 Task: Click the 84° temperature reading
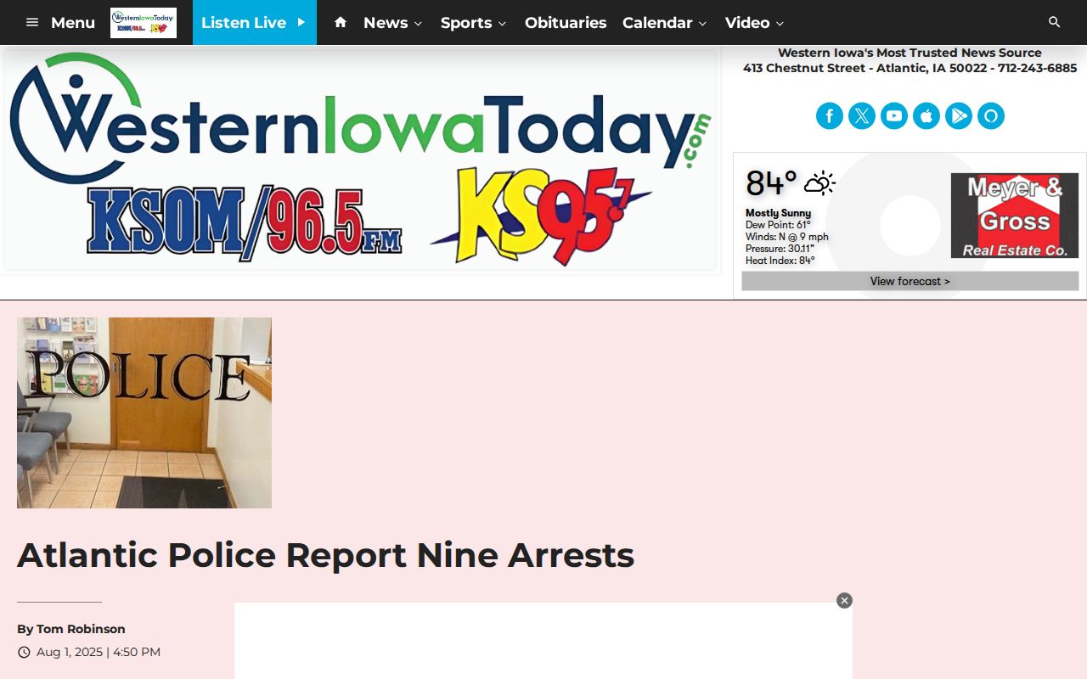(771, 183)
